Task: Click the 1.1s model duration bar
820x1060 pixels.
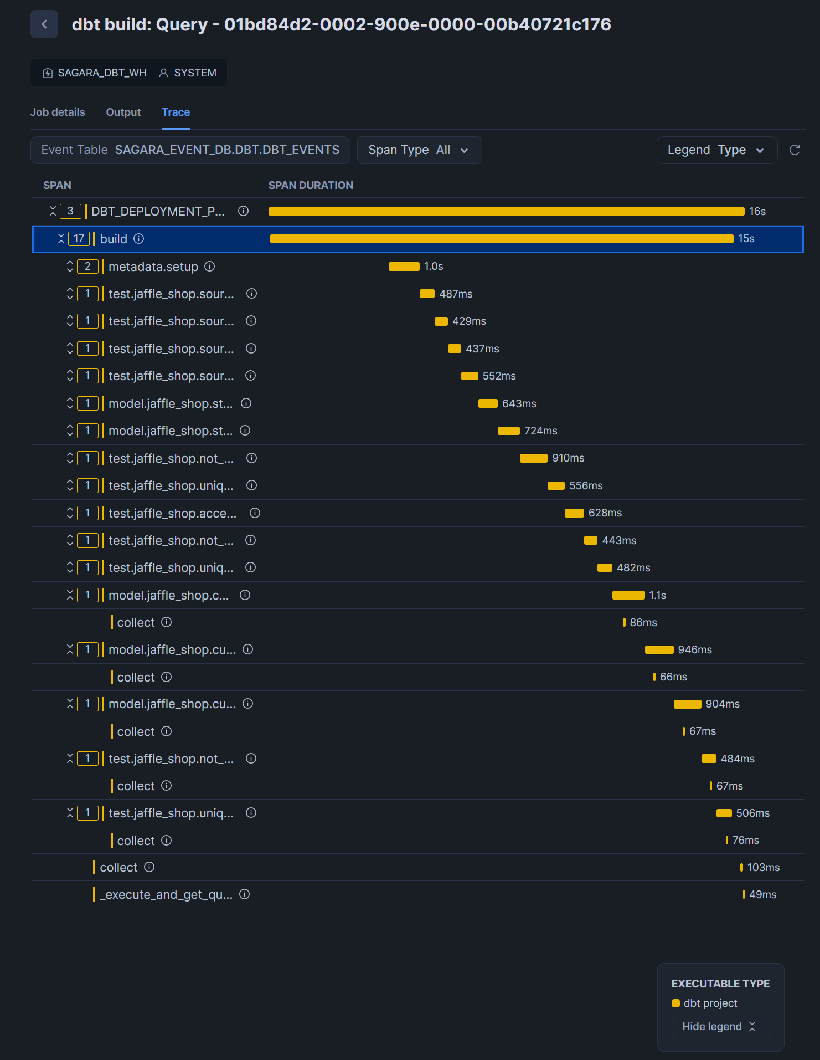Action: coord(628,595)
